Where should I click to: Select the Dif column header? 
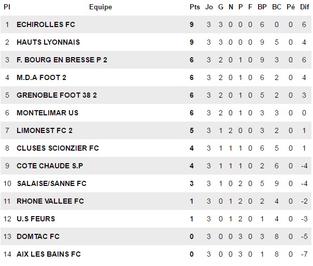pos(305,7)
